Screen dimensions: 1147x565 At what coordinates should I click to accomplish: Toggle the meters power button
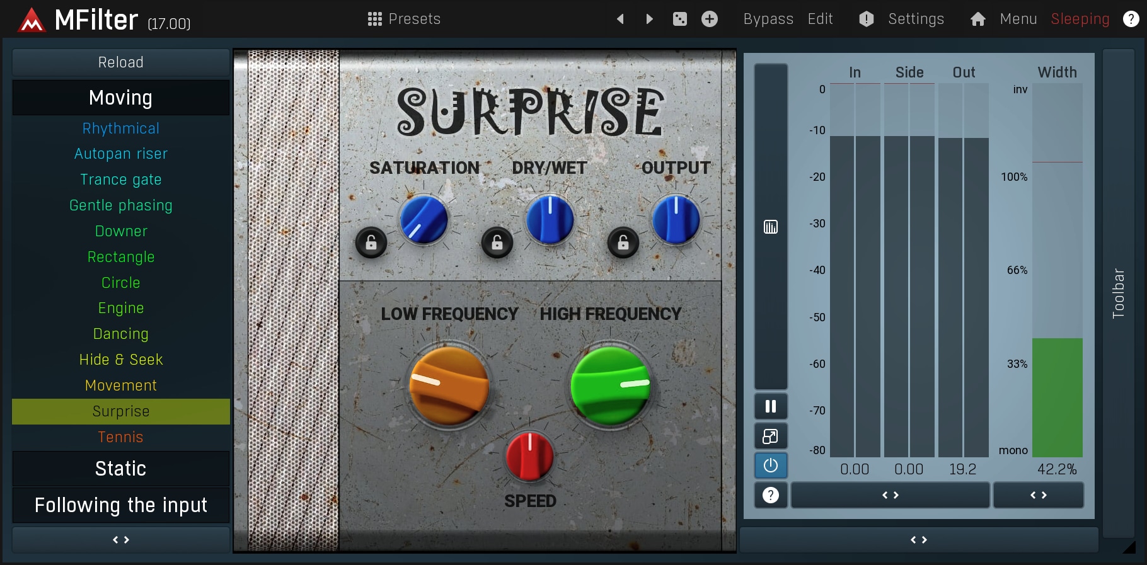pyautogui.click(x=770, y=465)
